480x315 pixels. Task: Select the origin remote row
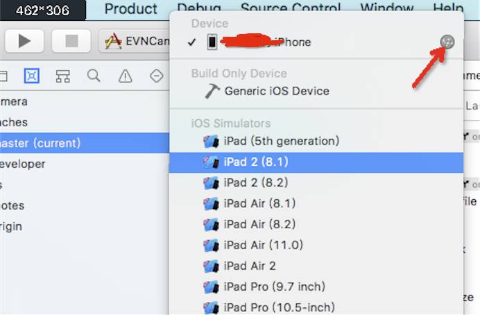(85, 226)
